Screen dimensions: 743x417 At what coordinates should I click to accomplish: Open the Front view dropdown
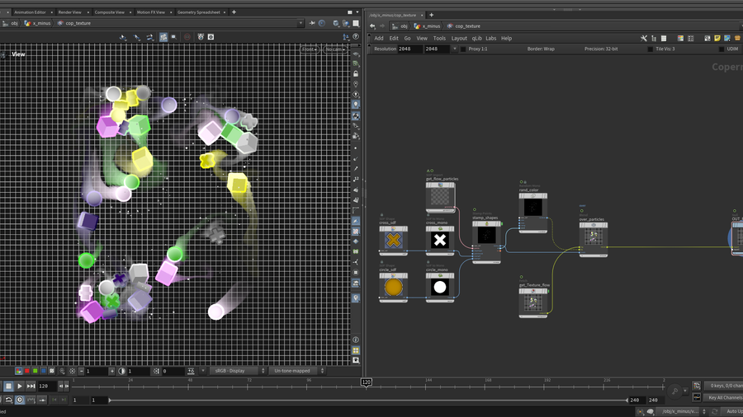click(x=310, y=49)
